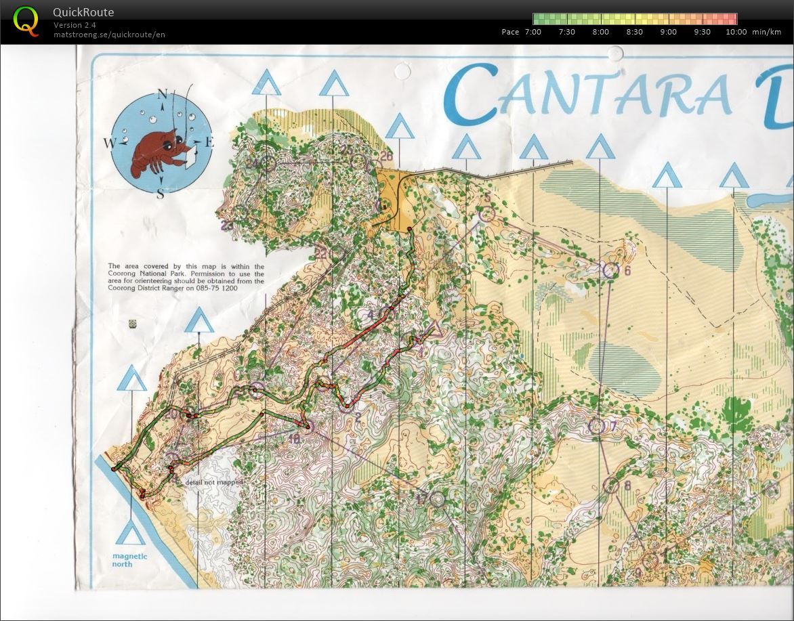This screenshot has width=794, height=621.
Task: Click control circle number 8
Action: point(612,485)
